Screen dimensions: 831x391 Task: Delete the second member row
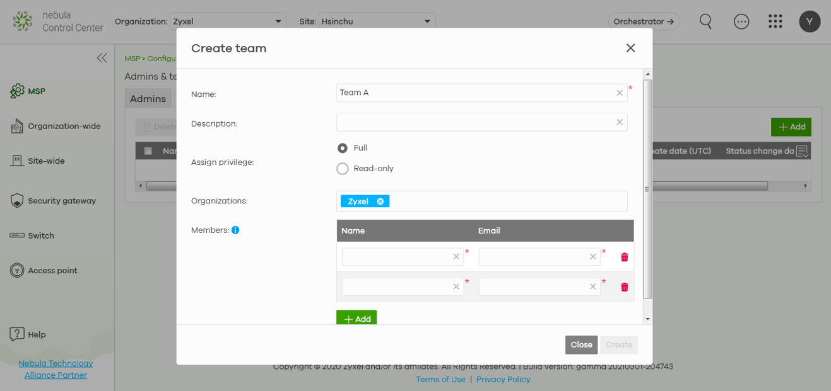coord(625,287)
